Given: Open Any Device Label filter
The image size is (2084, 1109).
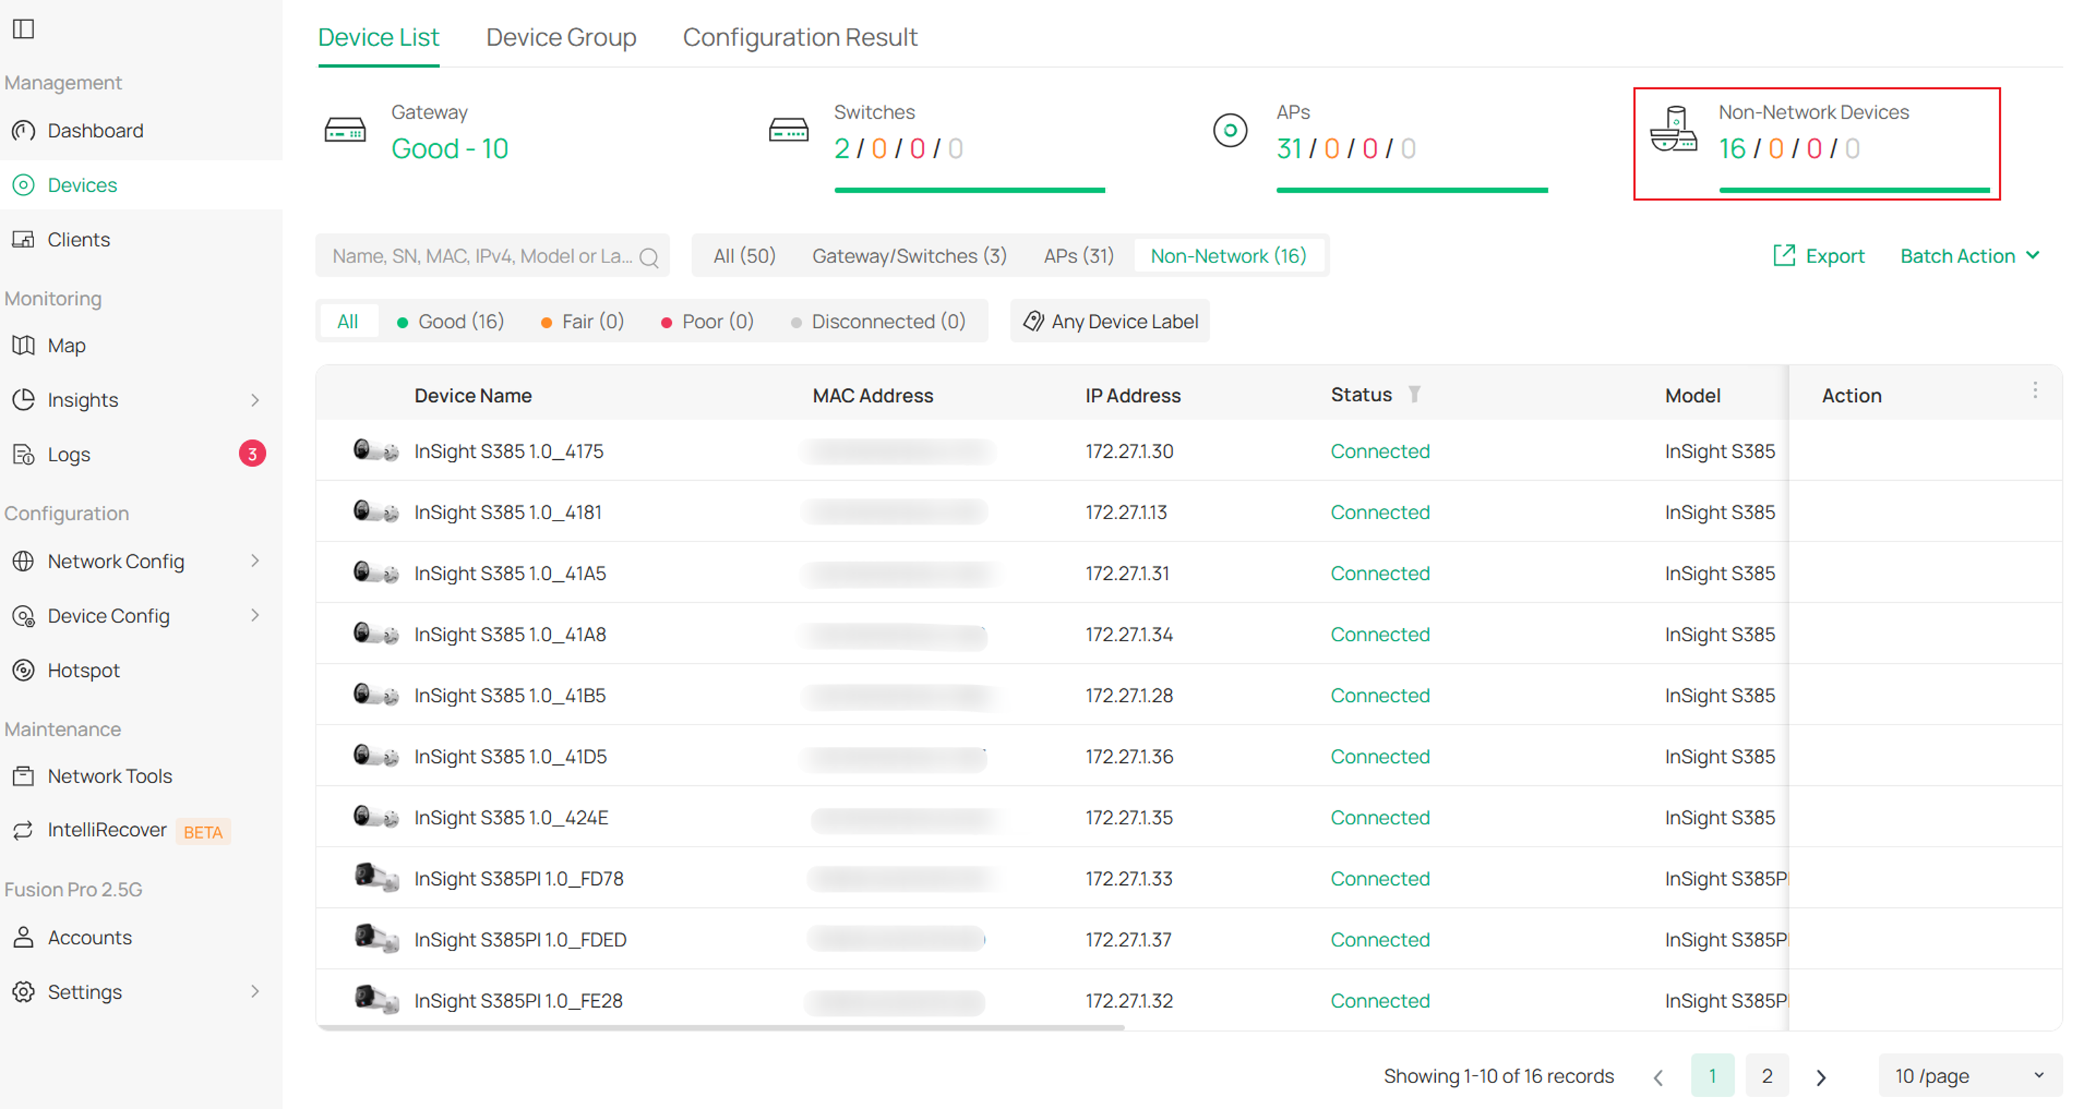Looking at the screenshot, I should pyautogui.click(x=1110, y=322).
